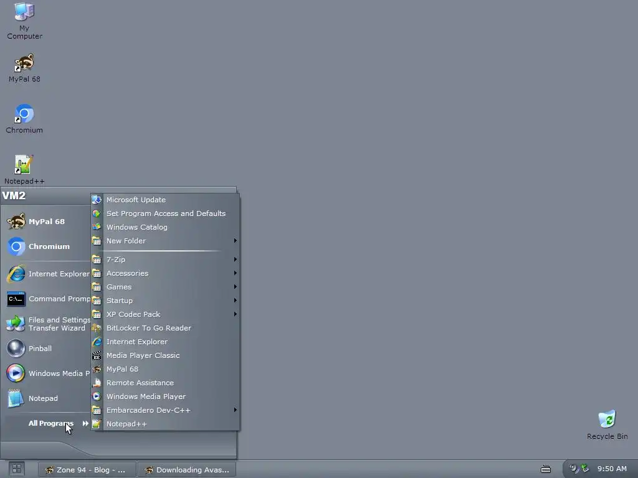Open Set Program Access and Defaults

coord(165,213)
